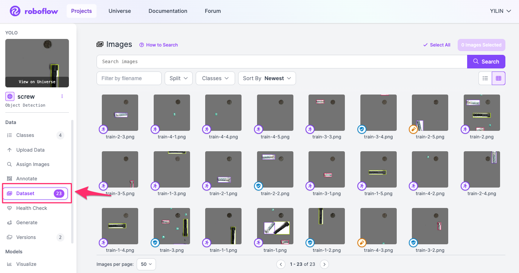Open the train-1.png image thumbnail

click(x=275, y=226)
